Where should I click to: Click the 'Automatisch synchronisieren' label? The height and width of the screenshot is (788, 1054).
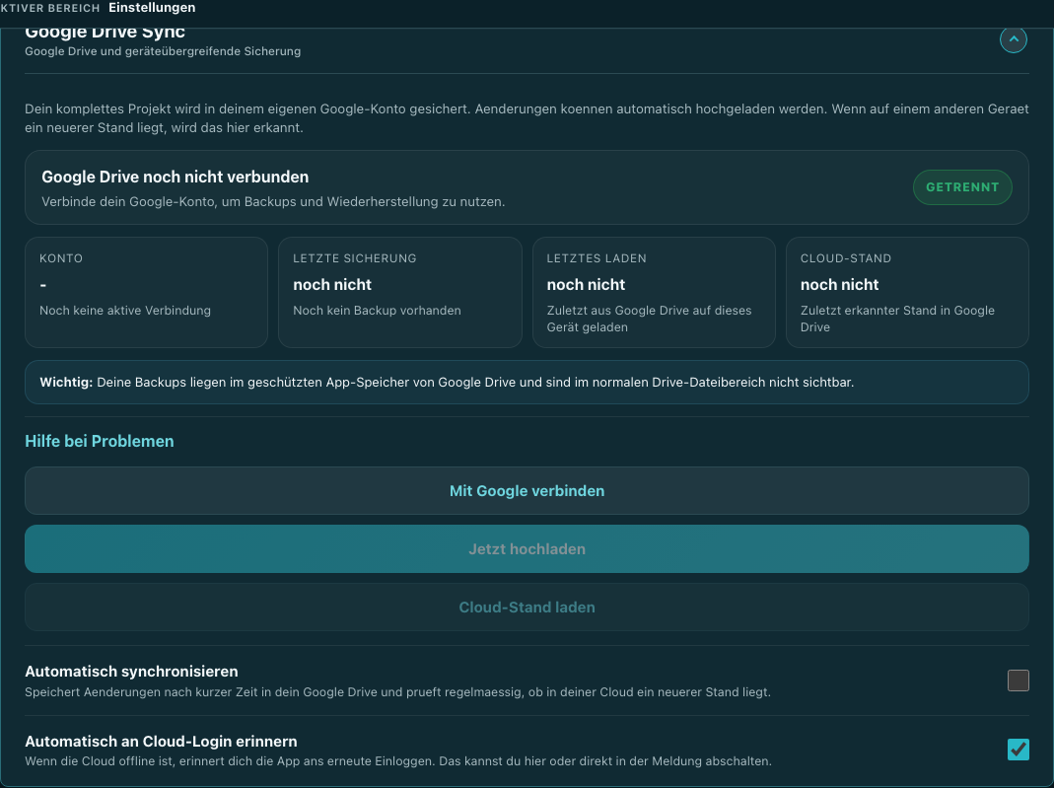coord(132,671)
